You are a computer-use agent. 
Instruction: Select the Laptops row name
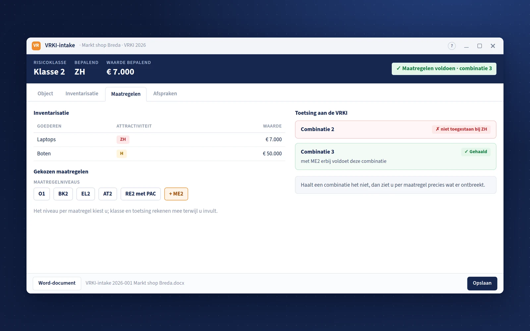tap(46, 140)
